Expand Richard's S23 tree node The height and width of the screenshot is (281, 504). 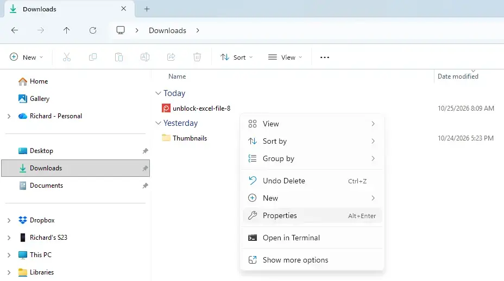9,238
